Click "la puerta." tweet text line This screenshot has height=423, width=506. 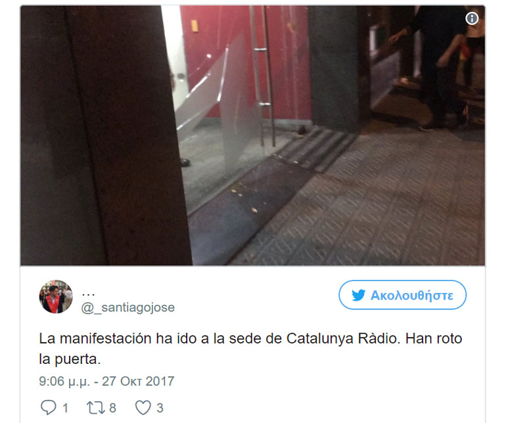click(70, 359)
